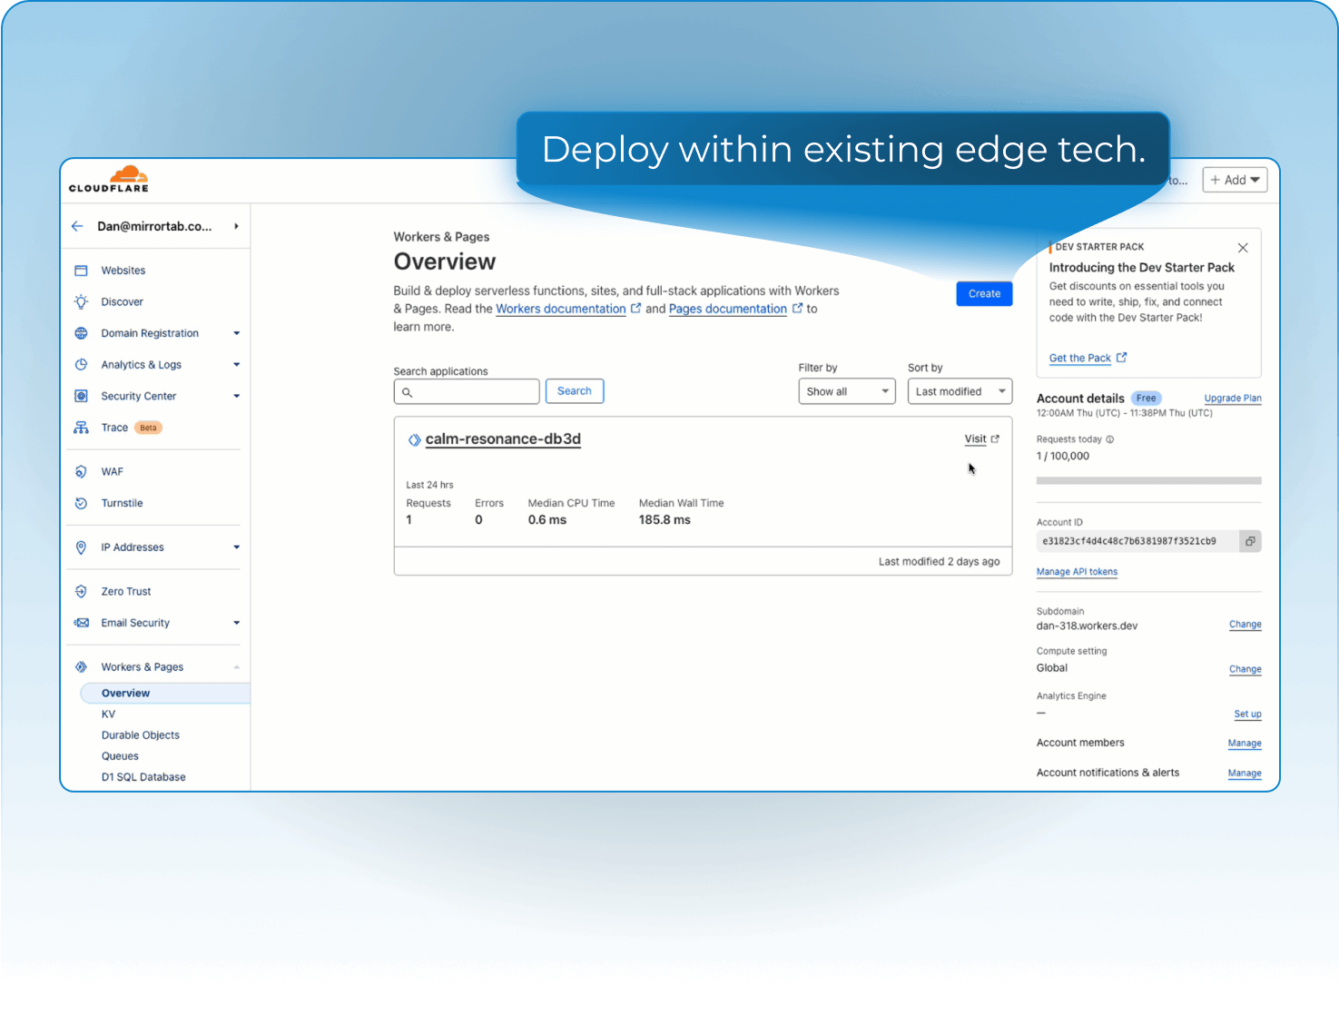Screen dimensions: 1339x1015
Task: Click the Domain Registration globe icon
Action: pyautogui.click(x=81, y=333)
